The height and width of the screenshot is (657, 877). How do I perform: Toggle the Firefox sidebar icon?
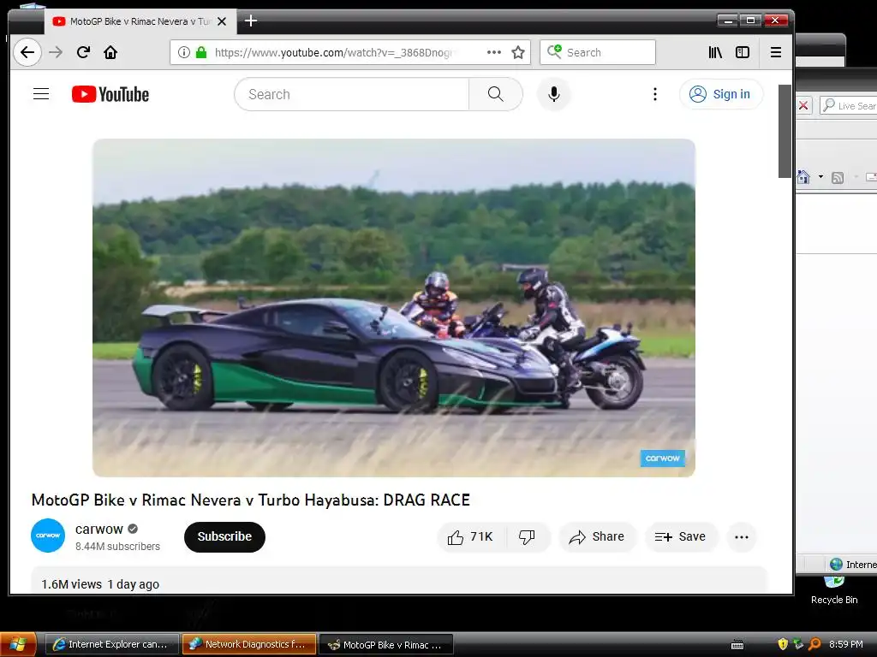pos(743,52)
